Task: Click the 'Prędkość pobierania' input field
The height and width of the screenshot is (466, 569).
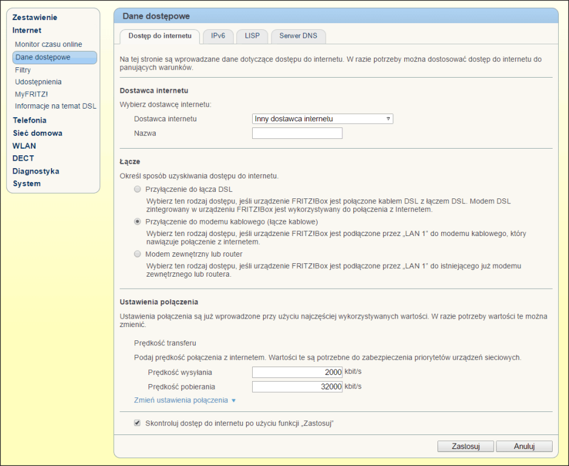Action: (297, 387)
